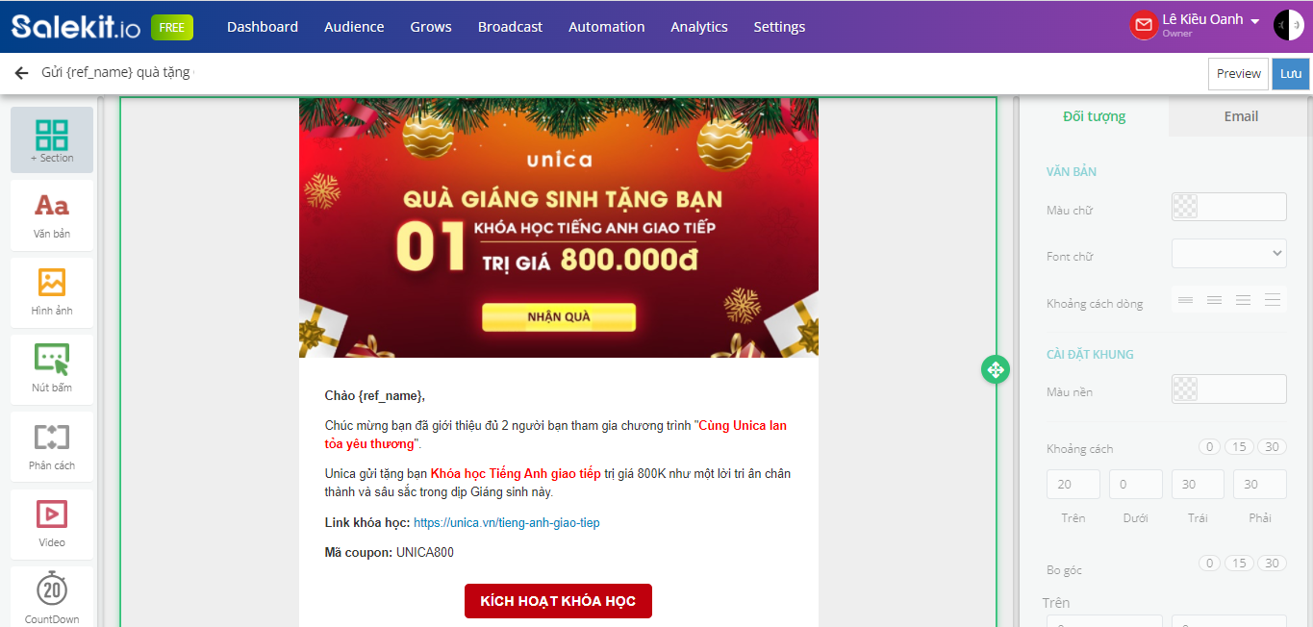Image resolution: width=1313 pixels, height=627 pixels.
Task: Click the Preview button
Action: pyautogui.click(x=1238, y=74)
